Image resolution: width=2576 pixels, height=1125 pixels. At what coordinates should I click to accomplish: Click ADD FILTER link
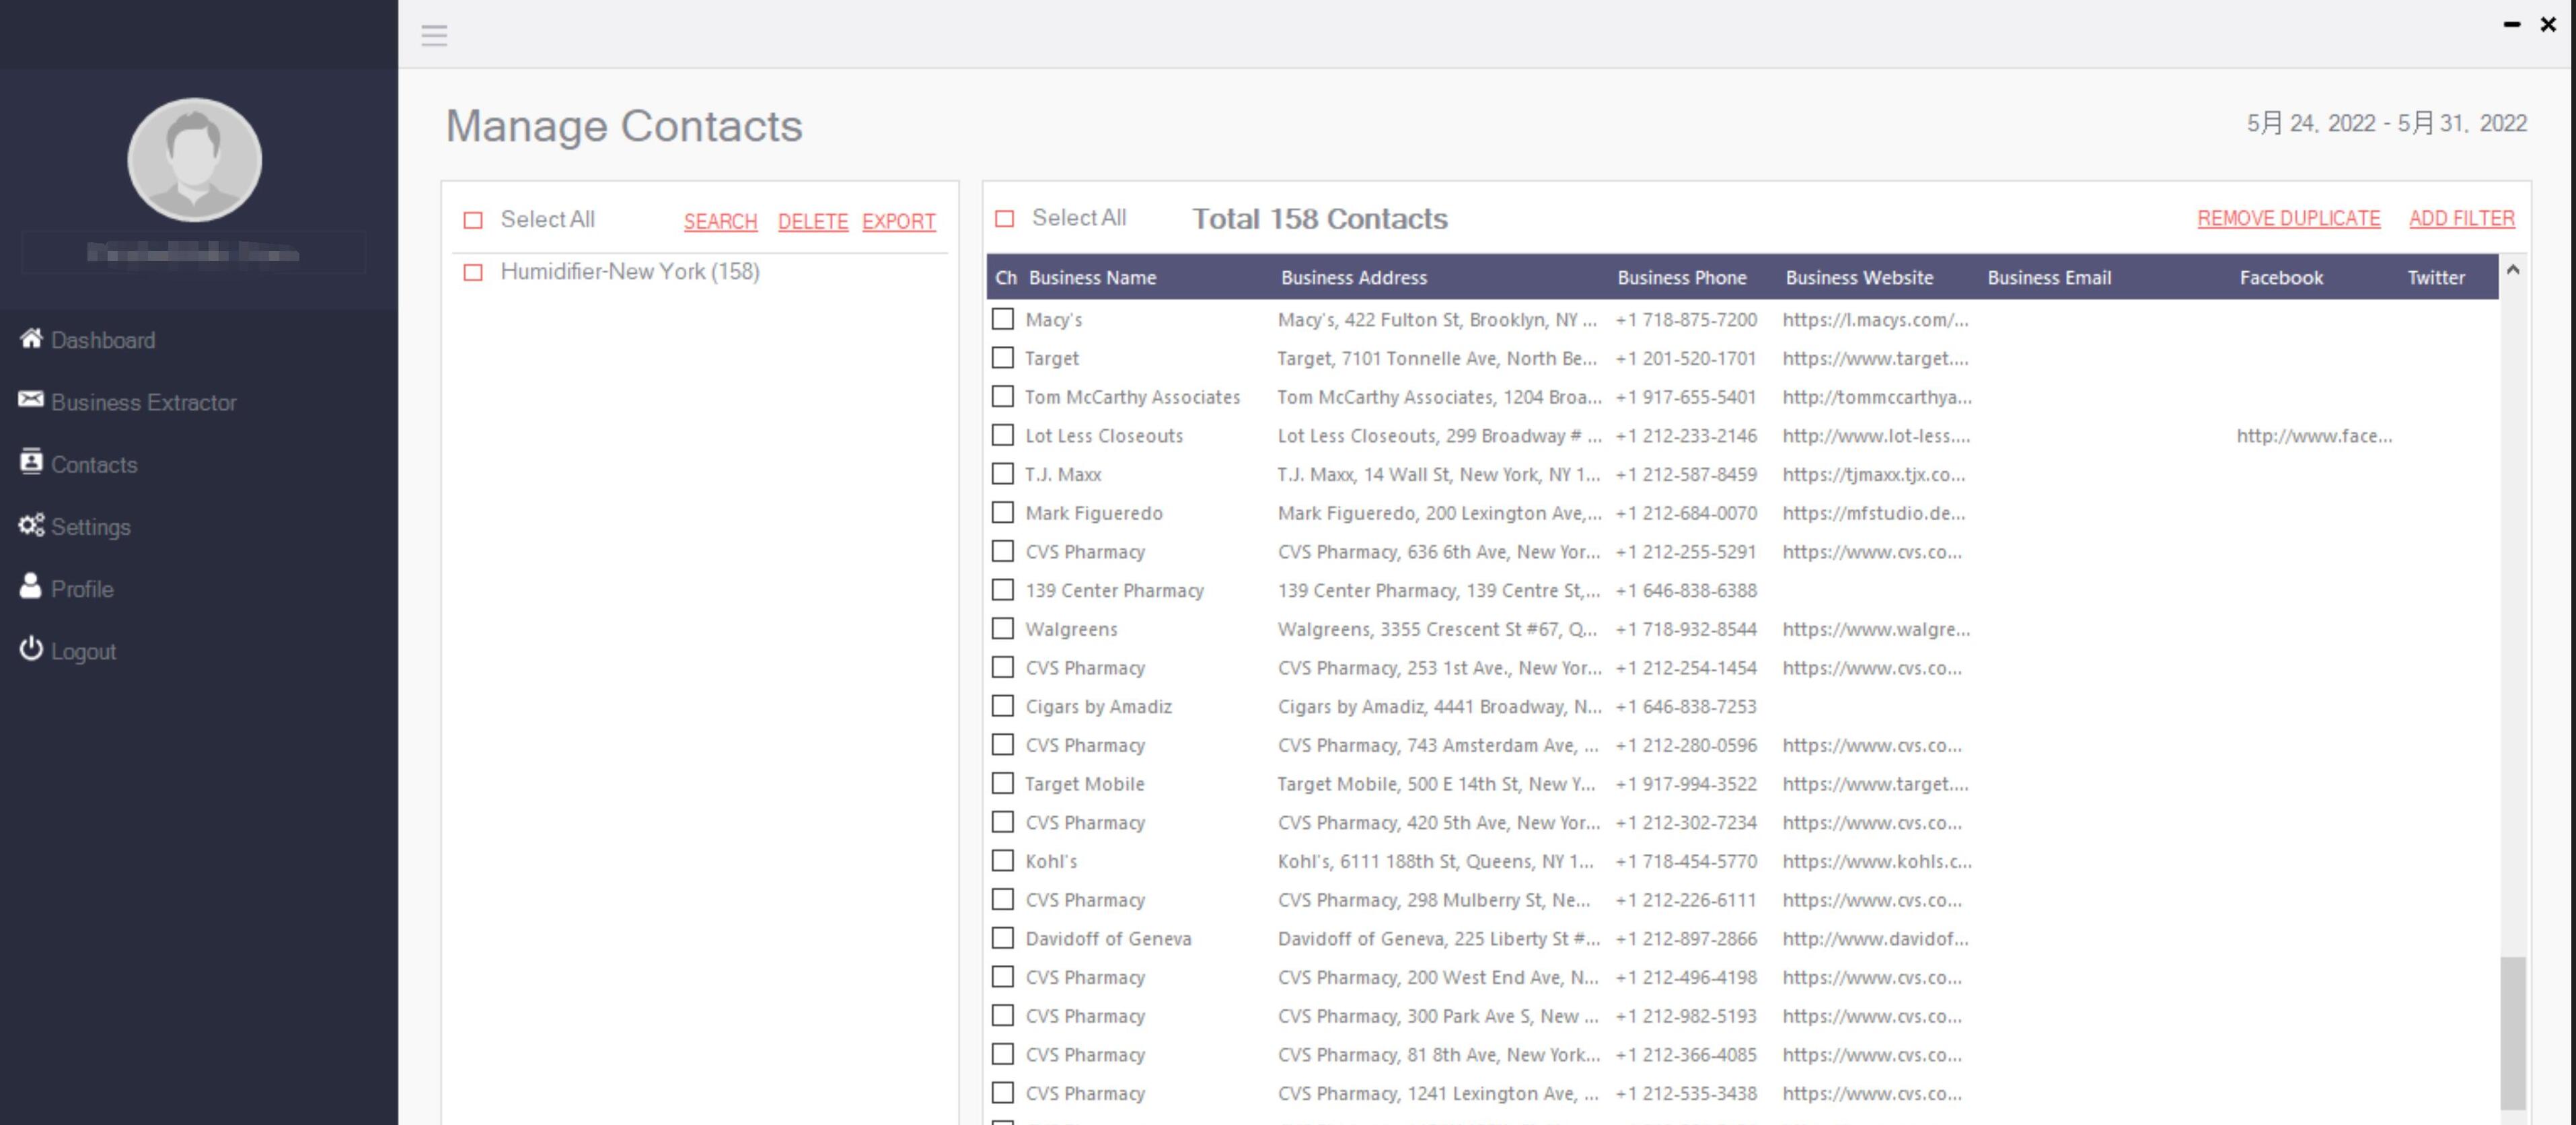[2461, 218]
